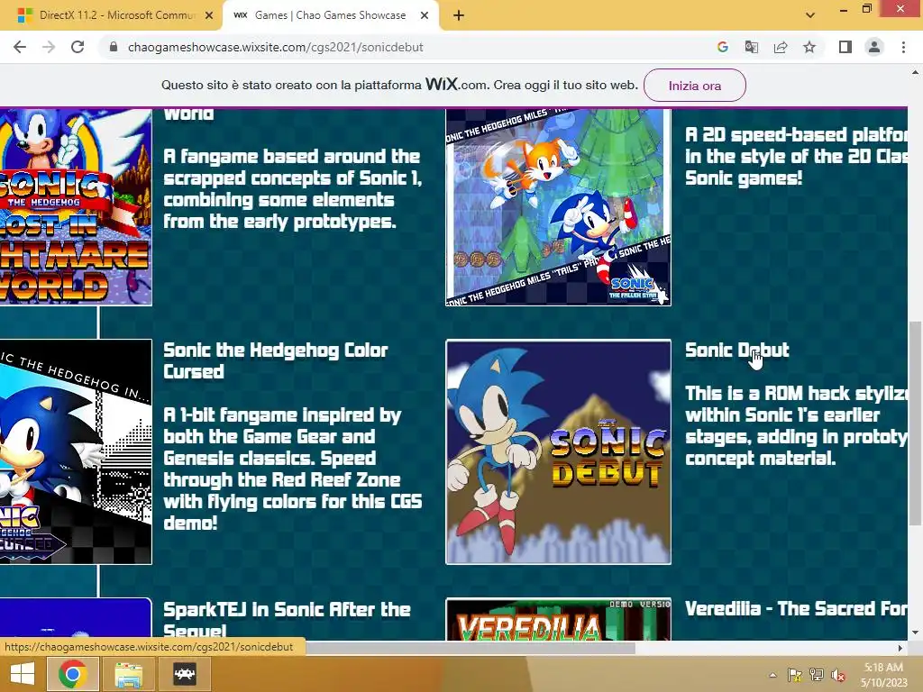This screenshot has width=923, height=692.
Task: Click the page scroll down arrow
Action: coord(915,633)
